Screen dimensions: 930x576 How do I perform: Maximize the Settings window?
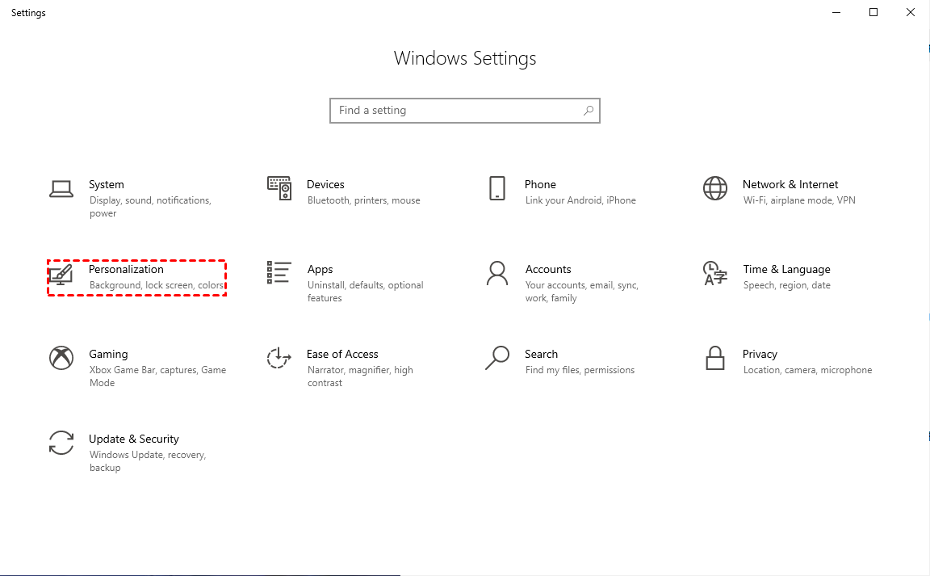coord(873,12)
